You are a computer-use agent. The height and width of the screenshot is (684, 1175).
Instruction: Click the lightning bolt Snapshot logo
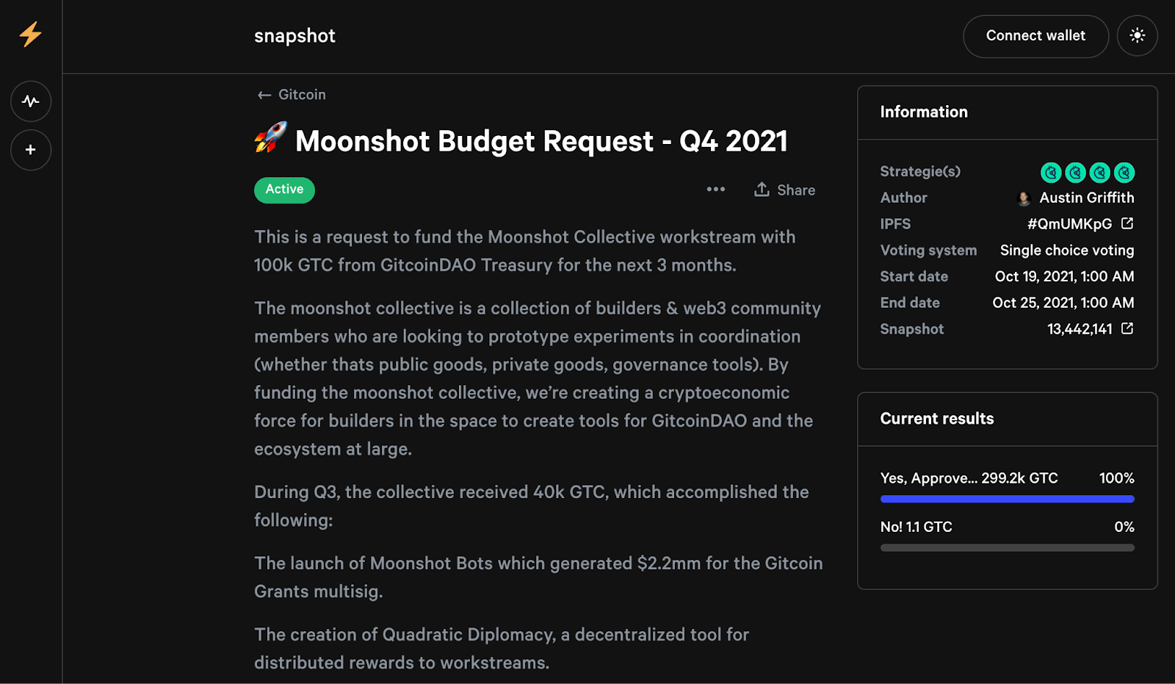pyautogui.click(x=30, y=35)
